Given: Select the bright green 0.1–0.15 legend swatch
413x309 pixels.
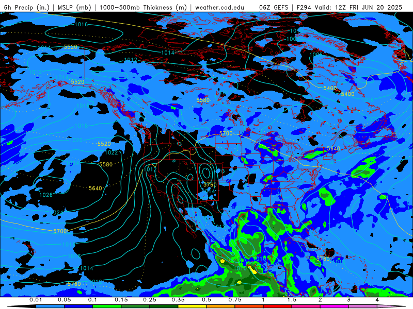Looking at the screenshot, I should click(107, 306).
